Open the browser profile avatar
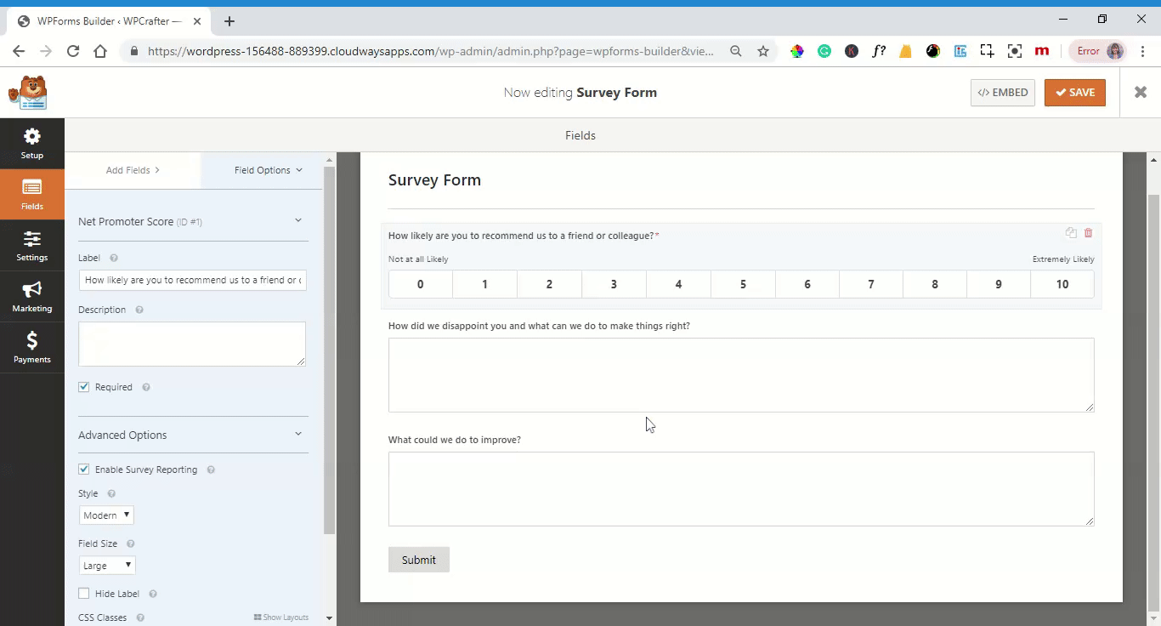The image size is (1161, 626). click(1115, 51)
